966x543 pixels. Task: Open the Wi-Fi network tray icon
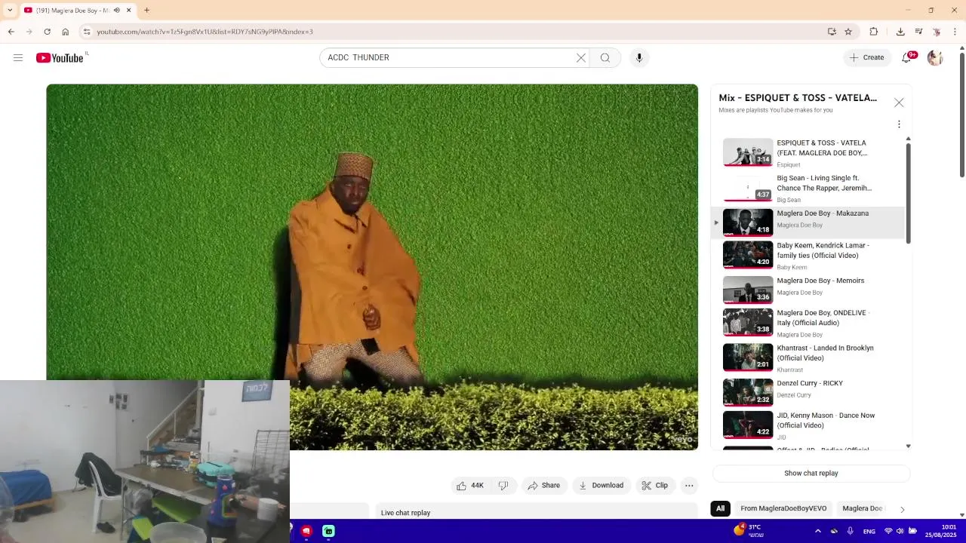coord(888,531)
